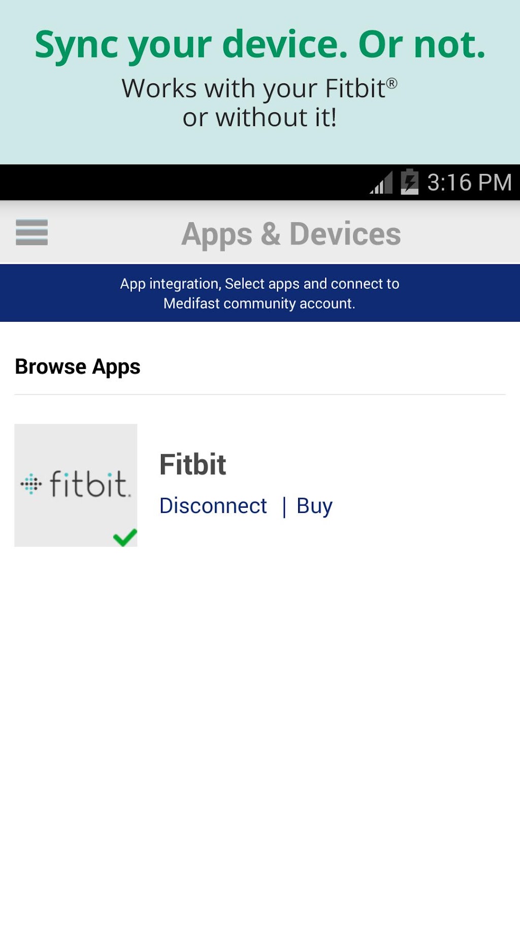Tap the 'Sync your device. Or not.' headline
Viewport: 520px width, 925px height.
(259, 45)
